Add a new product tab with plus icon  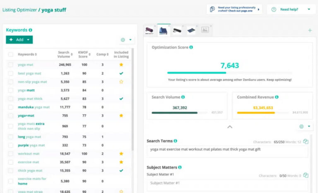(310, 31)
